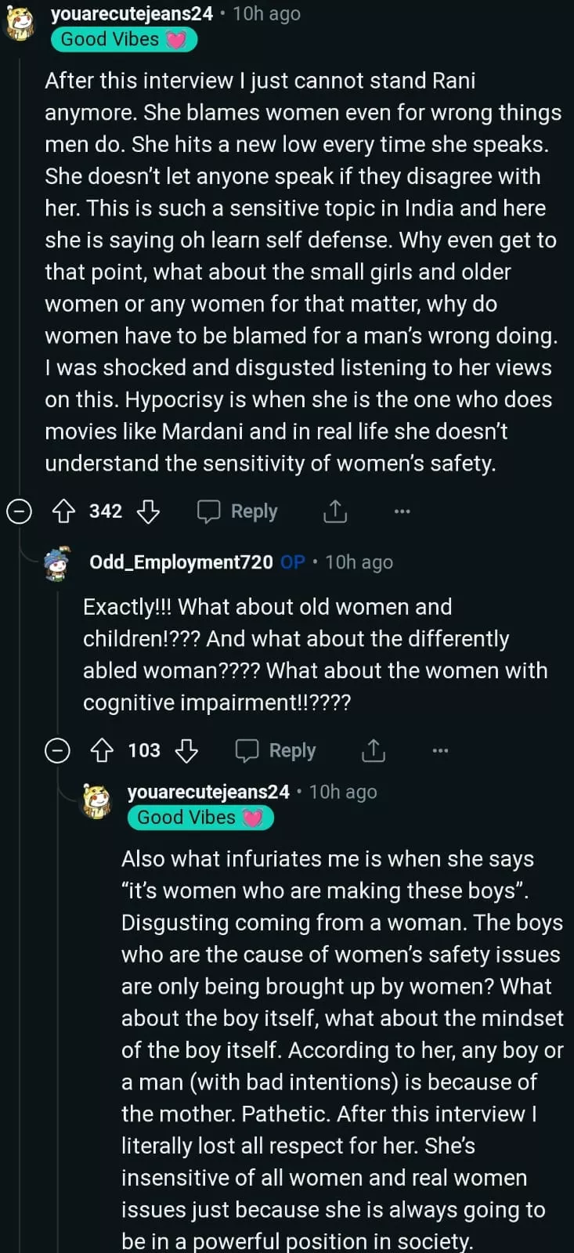Tap the avatar on the nested reply
Viewport: 574px width, 1253px height.
pyautogui.click(x=98, y=801)
